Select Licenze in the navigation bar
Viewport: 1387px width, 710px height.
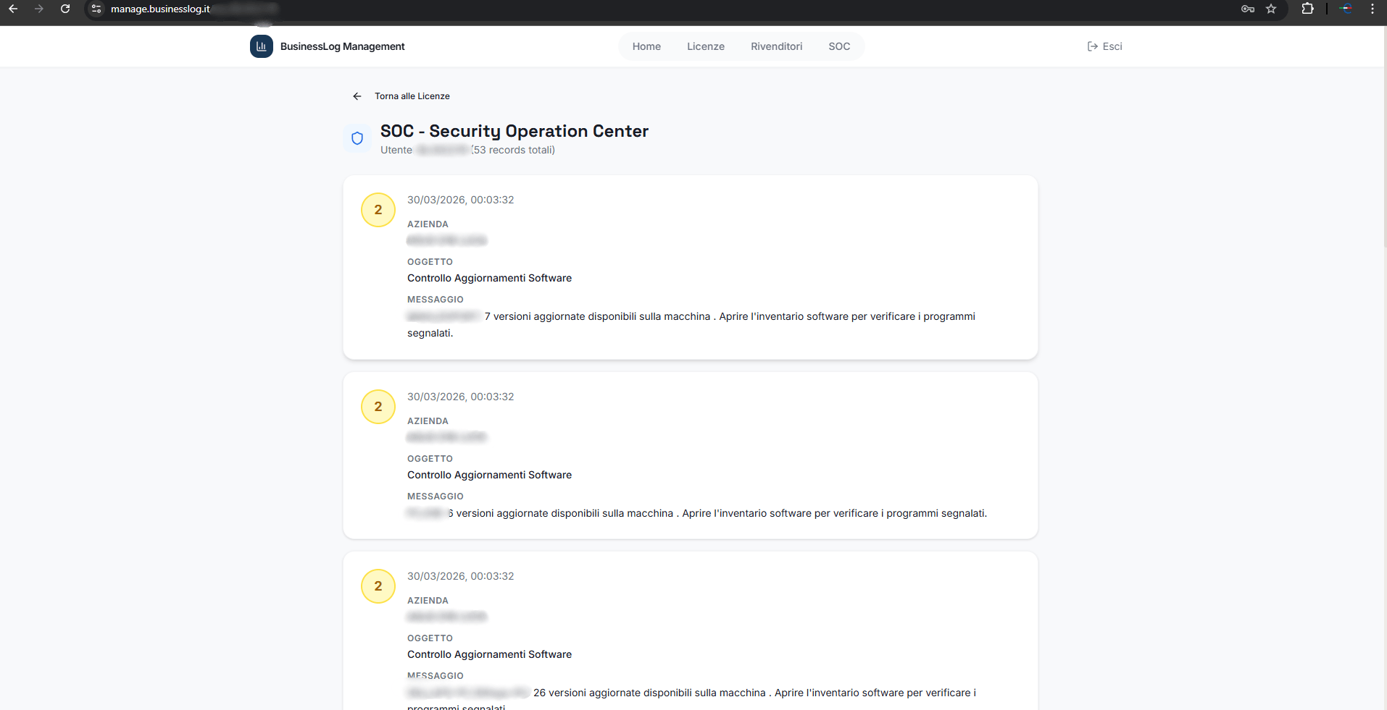pyautogui.click(x=706, y=46)
